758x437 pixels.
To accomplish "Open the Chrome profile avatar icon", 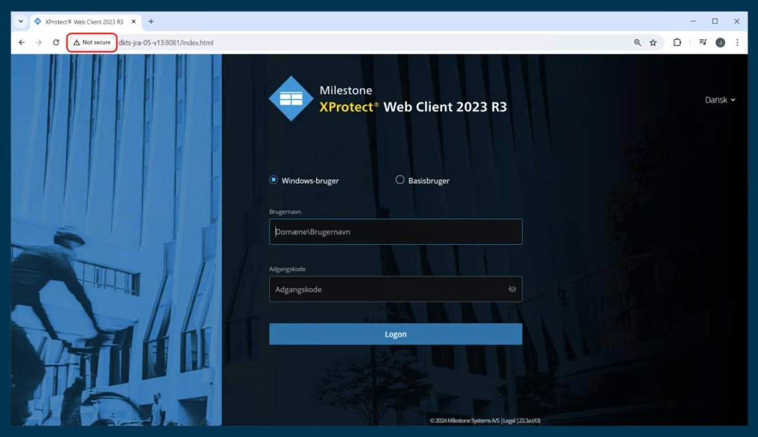I will (x=720, y=43).
